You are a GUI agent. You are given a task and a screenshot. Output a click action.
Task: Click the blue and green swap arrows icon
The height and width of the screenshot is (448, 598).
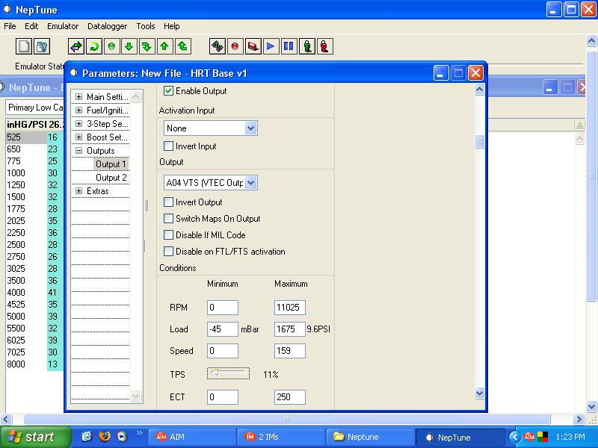(x=76, y=46)
